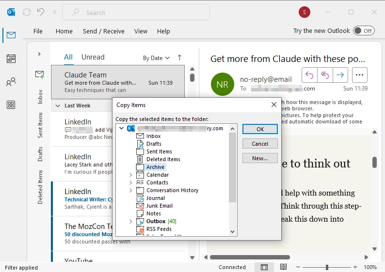
Task: Reverse sort order with the up arrow
Action: [179, 58]
